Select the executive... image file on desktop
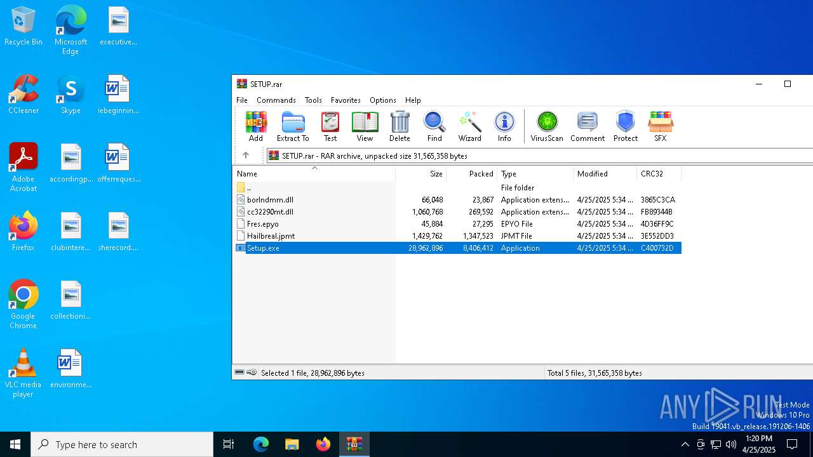 [x=118, y=27]
